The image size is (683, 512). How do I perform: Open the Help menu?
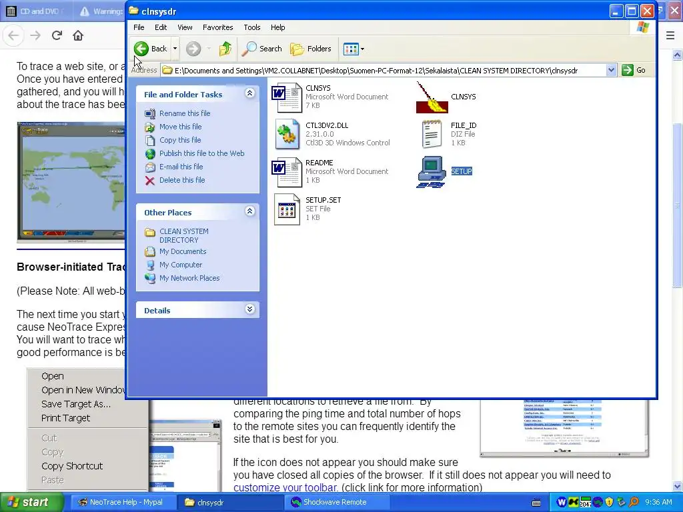click(277, 27)
